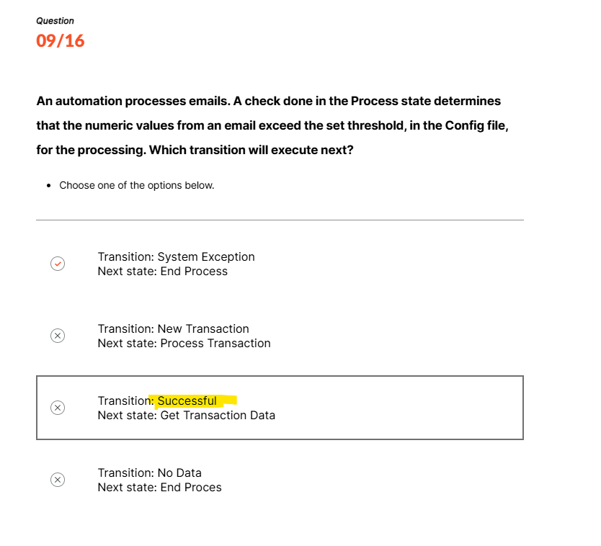Click the bullet point before the hint text
Screen dimensions: 601x546
[48, 185]
